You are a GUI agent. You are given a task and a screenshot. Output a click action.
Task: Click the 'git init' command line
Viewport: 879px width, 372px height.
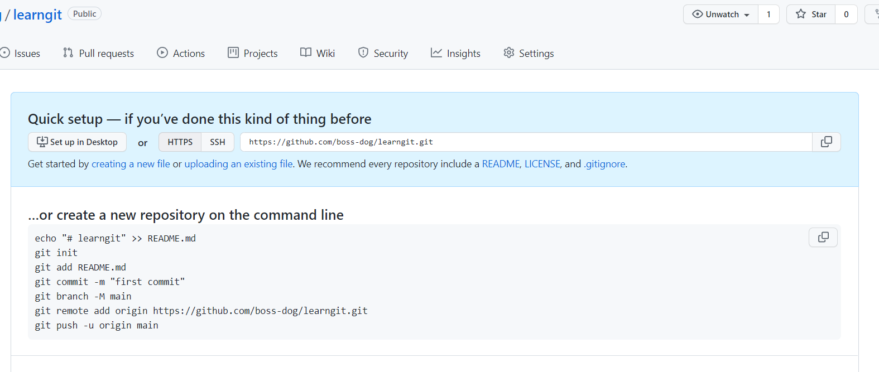pos(56,253)
